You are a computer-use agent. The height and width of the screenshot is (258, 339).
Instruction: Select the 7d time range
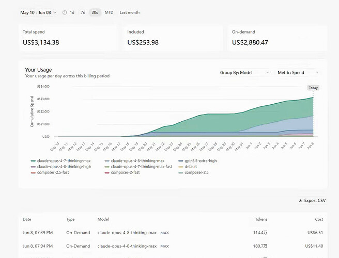tap(83, 12)
